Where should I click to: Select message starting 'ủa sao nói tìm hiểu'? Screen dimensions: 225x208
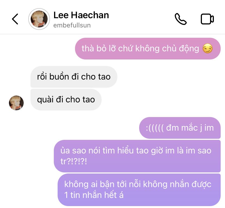(x=137, y=156)
